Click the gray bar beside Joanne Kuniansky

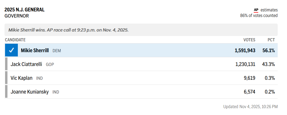pos(6,92)
